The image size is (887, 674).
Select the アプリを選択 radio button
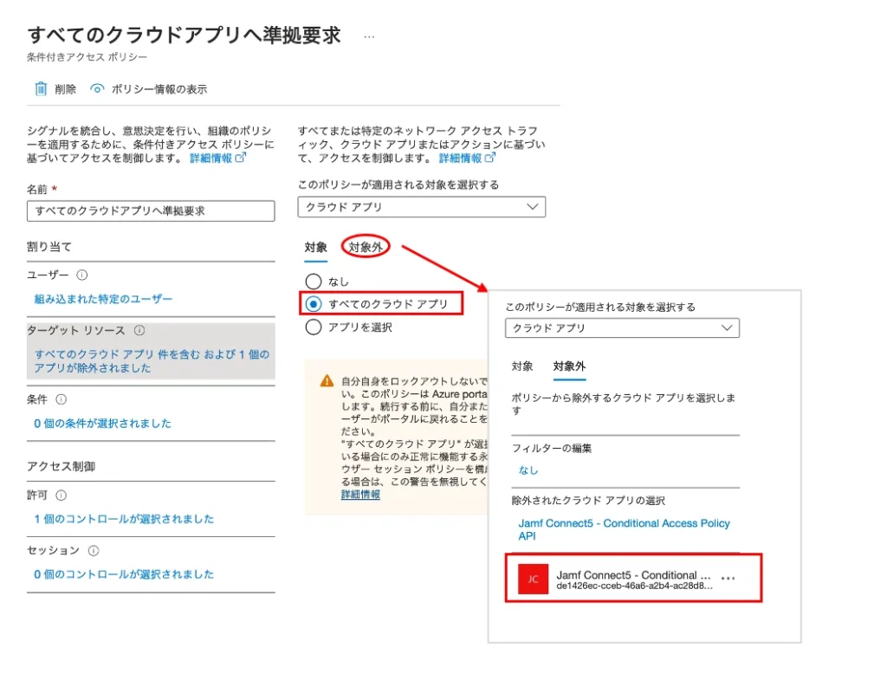click(x=314, y=327)
